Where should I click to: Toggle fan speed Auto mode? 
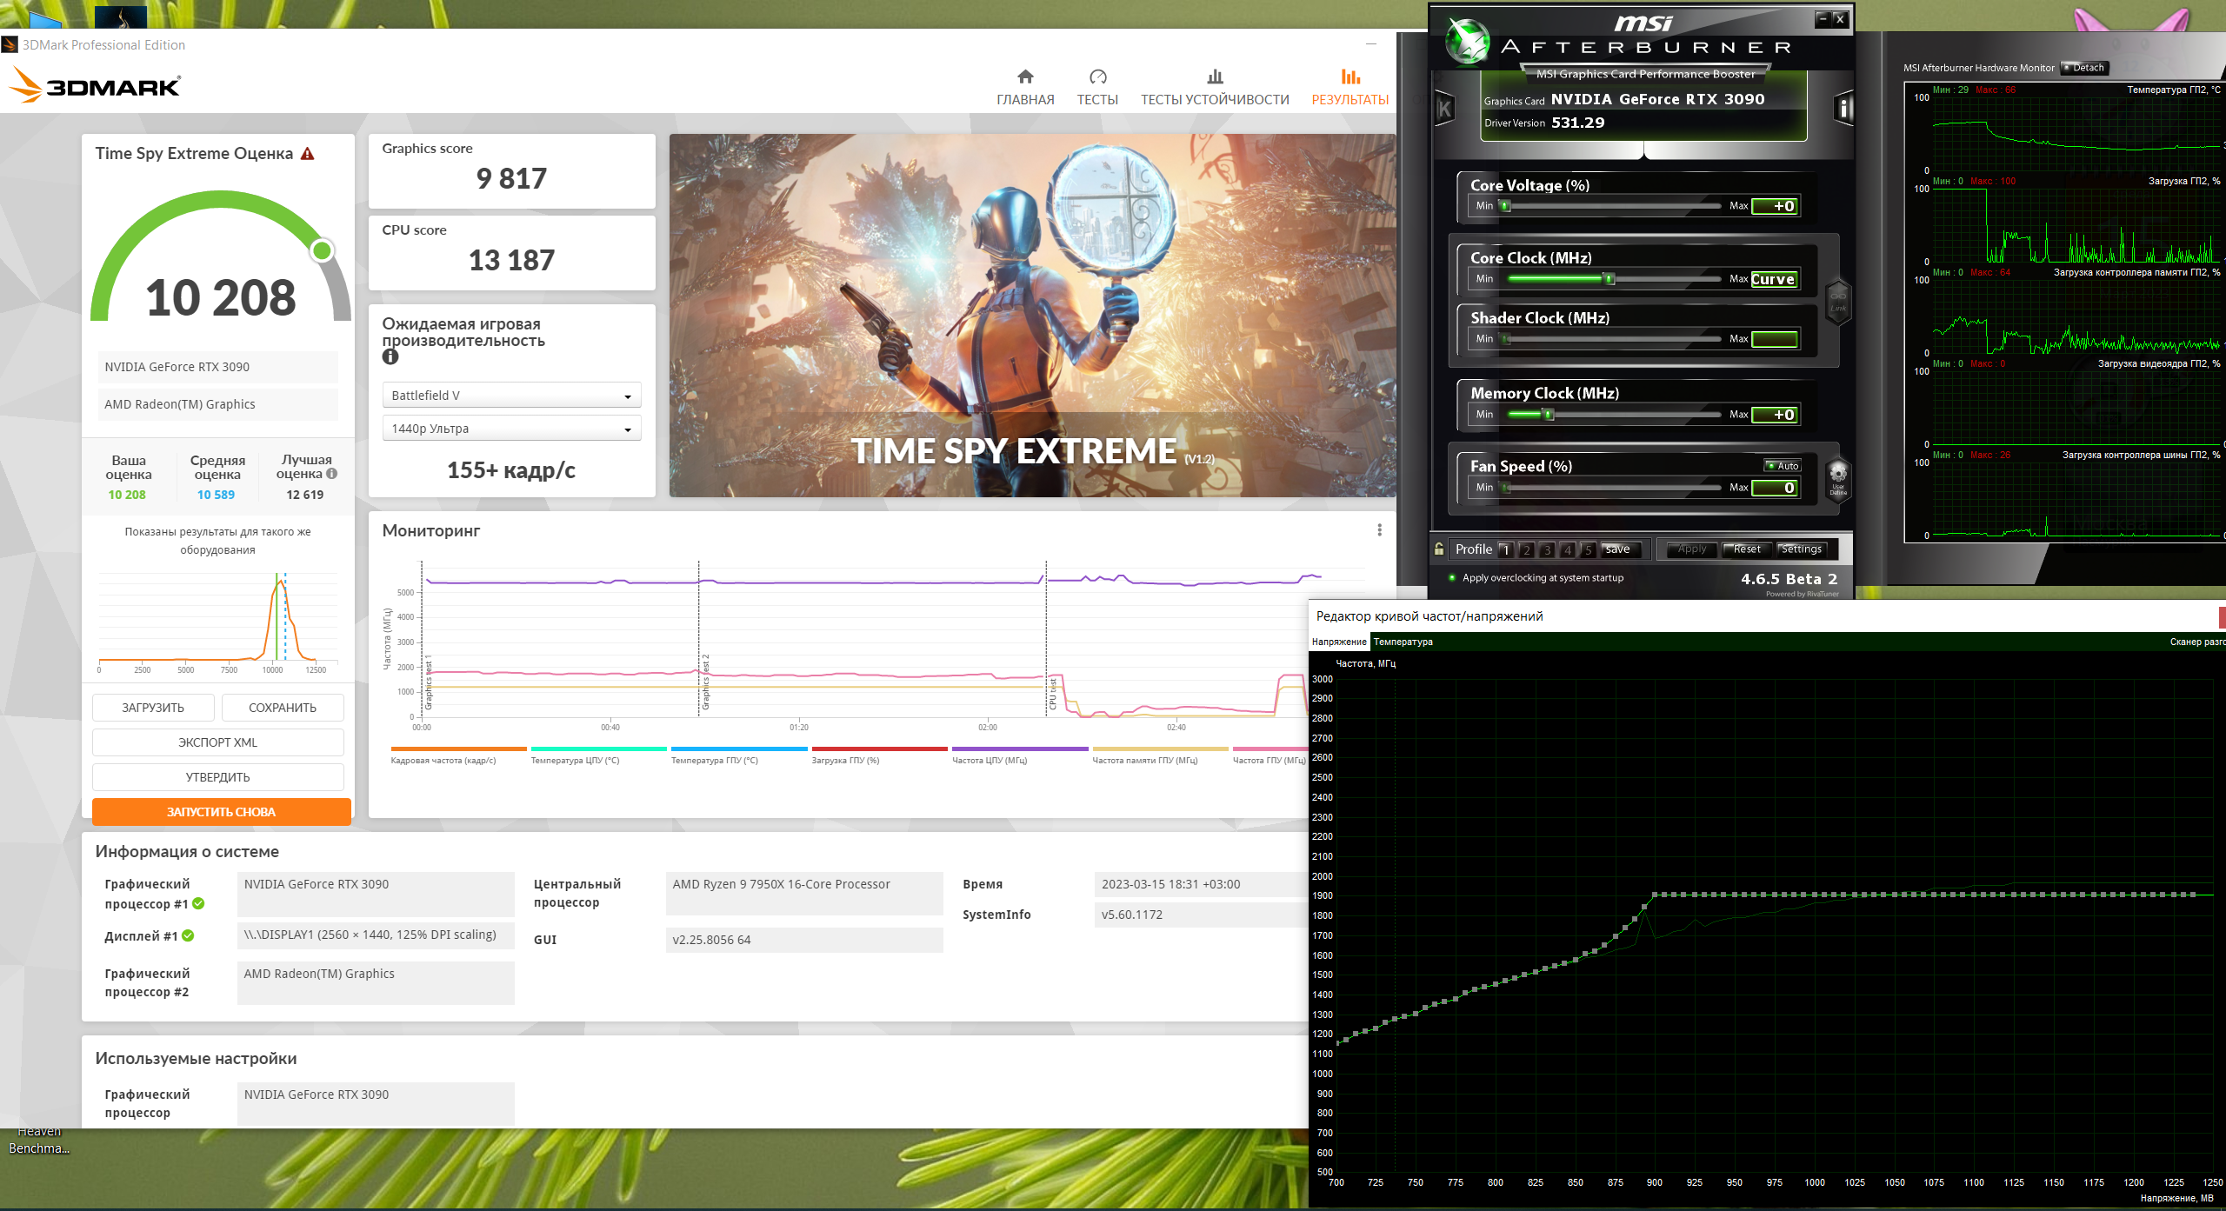(1782, 466)
